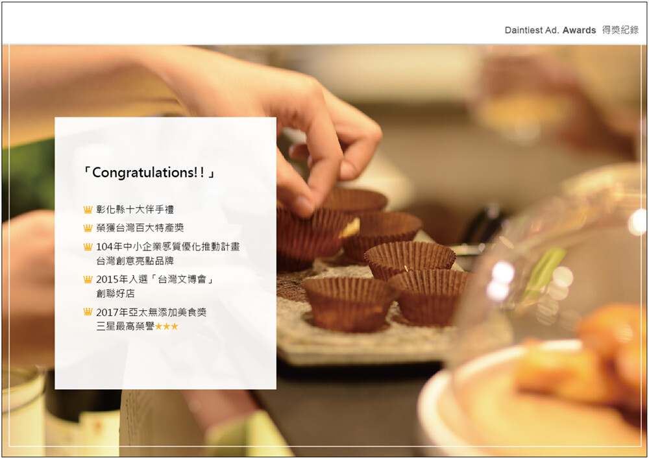Screen dimensions: 649x458
Task: Select the text 創聯好店
Action: pyautogui.click(x=116, y=294)
